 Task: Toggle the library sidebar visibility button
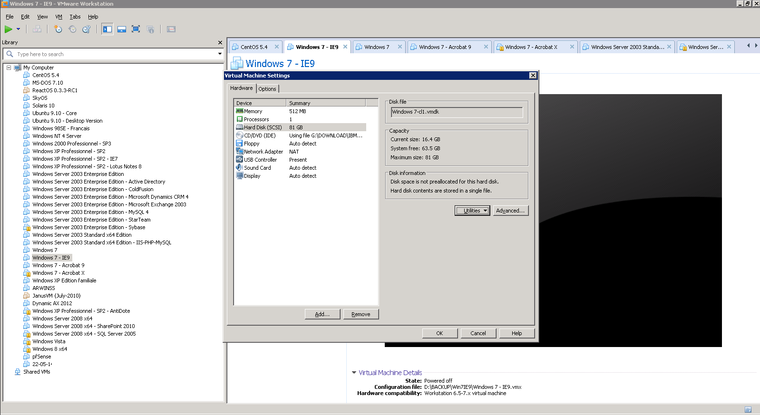tap(107, 29)
